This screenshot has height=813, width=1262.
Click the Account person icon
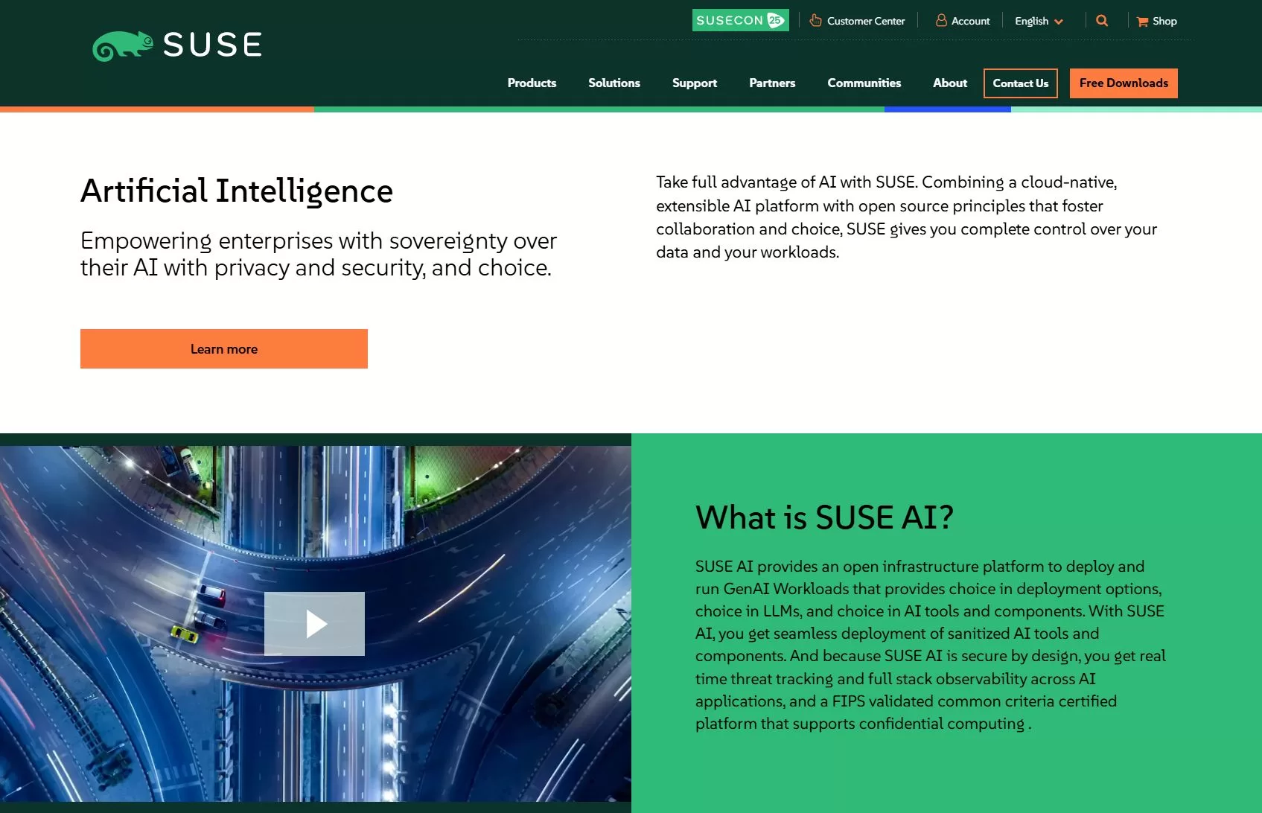pyautogui.click(x=941, y=21)
